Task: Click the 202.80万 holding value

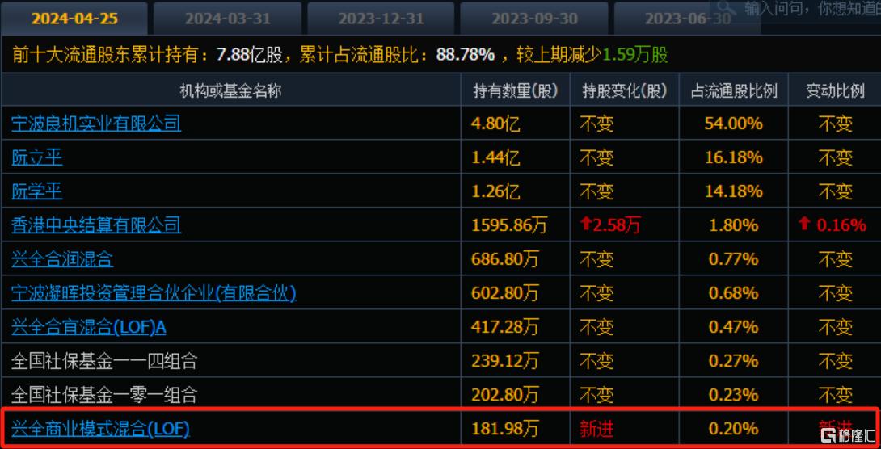Action: [505, 395]
